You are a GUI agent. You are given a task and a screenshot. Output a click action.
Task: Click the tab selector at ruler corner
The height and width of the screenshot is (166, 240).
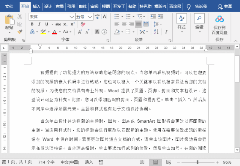(5, 48)
